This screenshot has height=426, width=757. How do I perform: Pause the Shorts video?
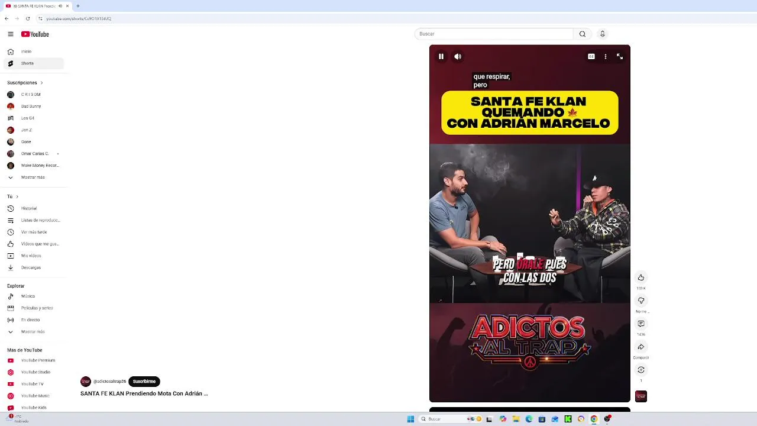(441, 57)
